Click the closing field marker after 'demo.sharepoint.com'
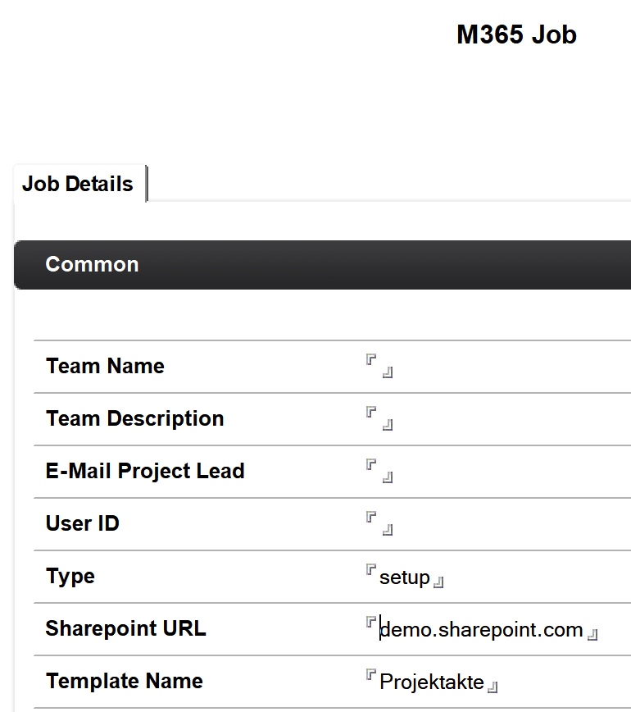Screen dimensions: 631x712 point(593,635)
